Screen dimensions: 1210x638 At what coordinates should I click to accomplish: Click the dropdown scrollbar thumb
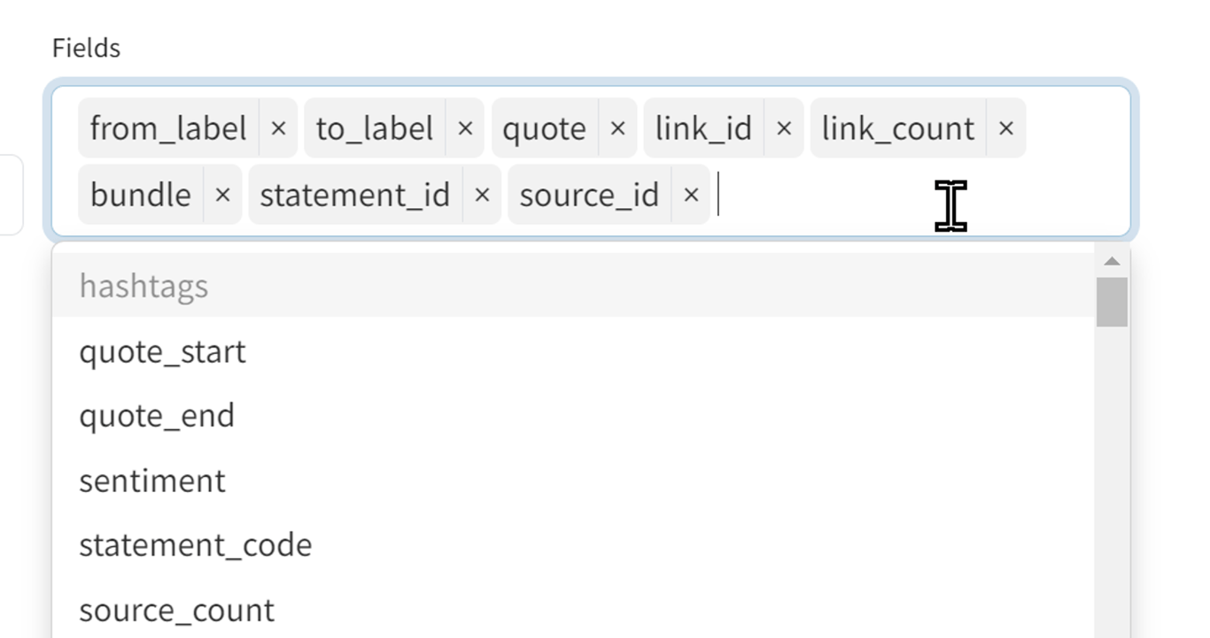(1112, 302)
